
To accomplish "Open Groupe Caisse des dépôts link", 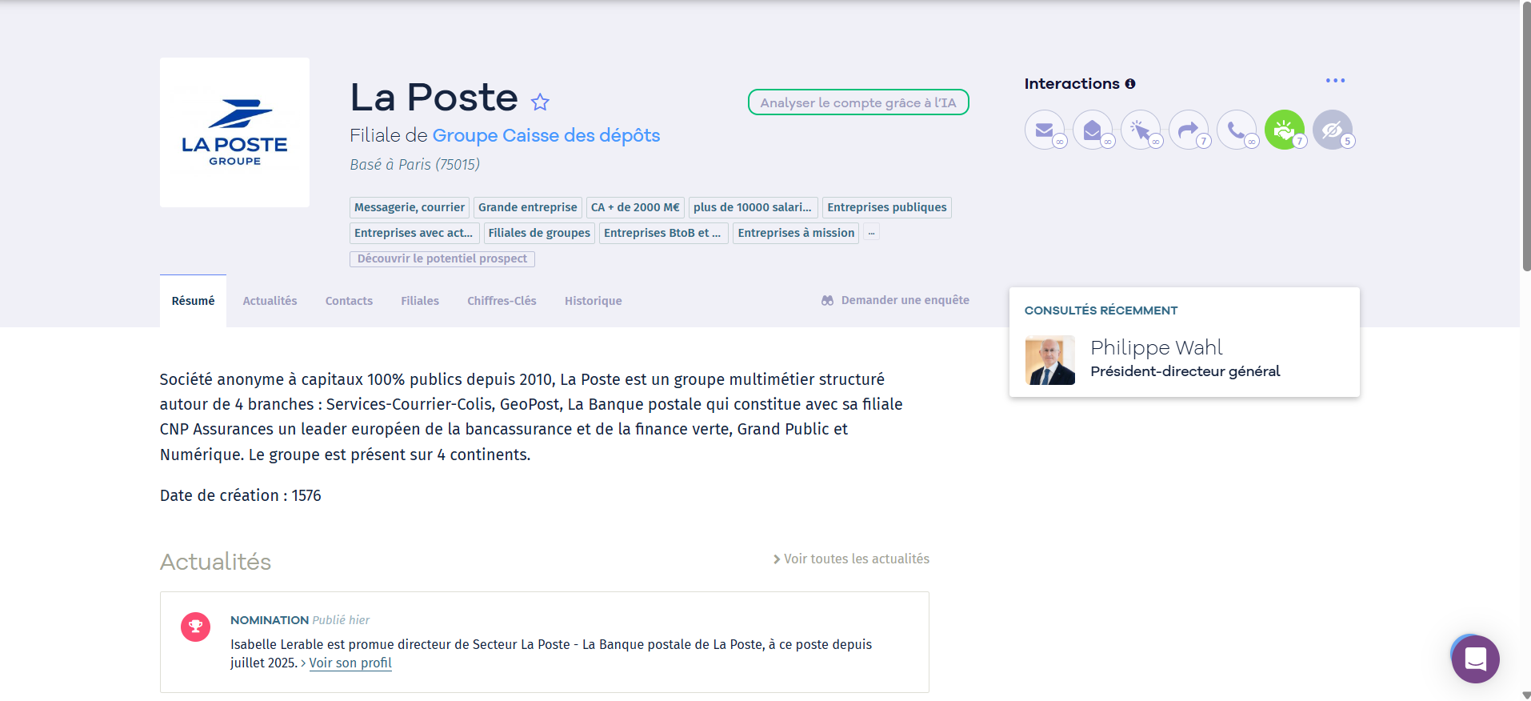I will [546, 135].
